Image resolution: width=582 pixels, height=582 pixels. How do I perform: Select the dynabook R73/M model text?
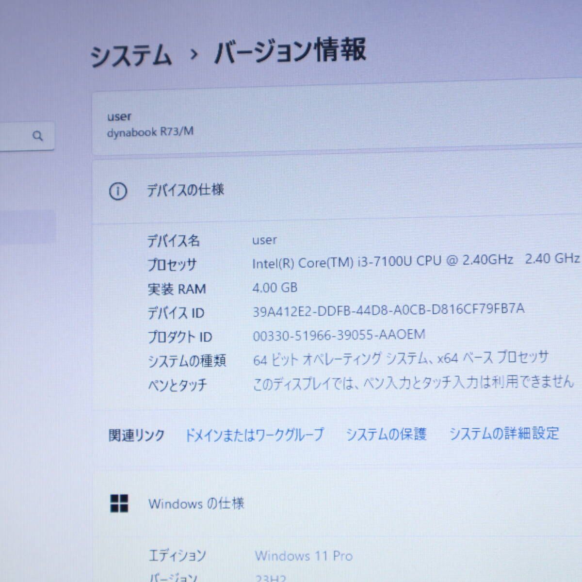(x=150, y=132)
